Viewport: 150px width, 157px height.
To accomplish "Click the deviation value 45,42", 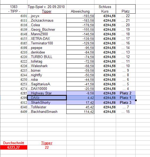I will coord(80,107).
